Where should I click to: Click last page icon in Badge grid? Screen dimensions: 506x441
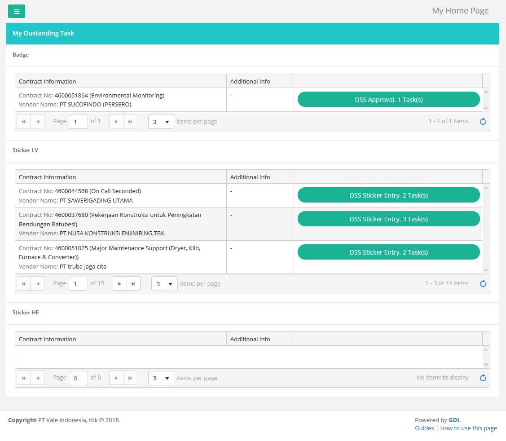pyautogui.click(x=130, y=121)
